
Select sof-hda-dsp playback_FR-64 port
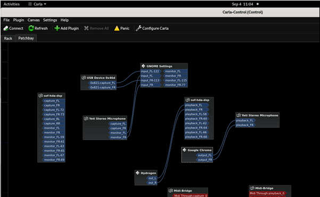[197, 128]
